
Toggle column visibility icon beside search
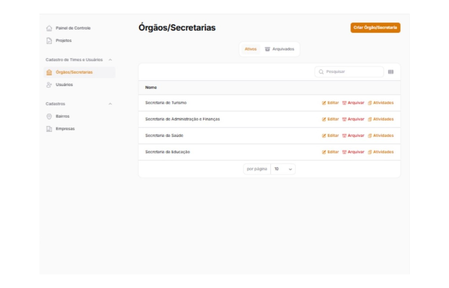click(391, 72)
